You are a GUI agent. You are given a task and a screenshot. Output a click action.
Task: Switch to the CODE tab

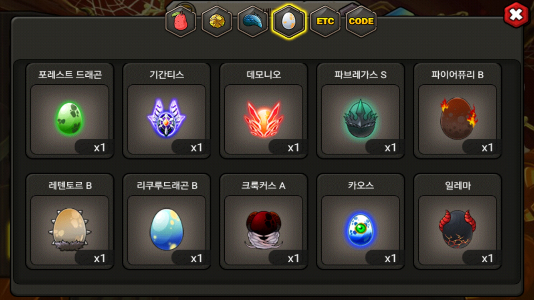361,21
